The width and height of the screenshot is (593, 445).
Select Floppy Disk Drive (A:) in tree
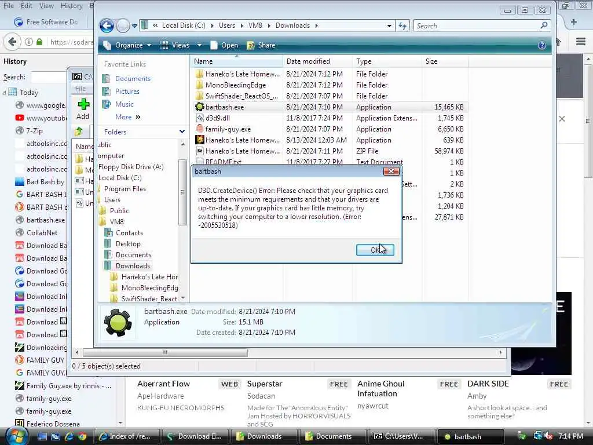pyautogui.click(x=131, y=167)
